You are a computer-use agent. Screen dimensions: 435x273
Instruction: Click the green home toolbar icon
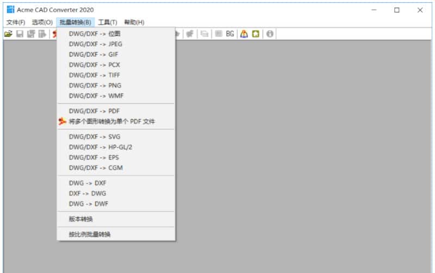(x=256, y=34)
